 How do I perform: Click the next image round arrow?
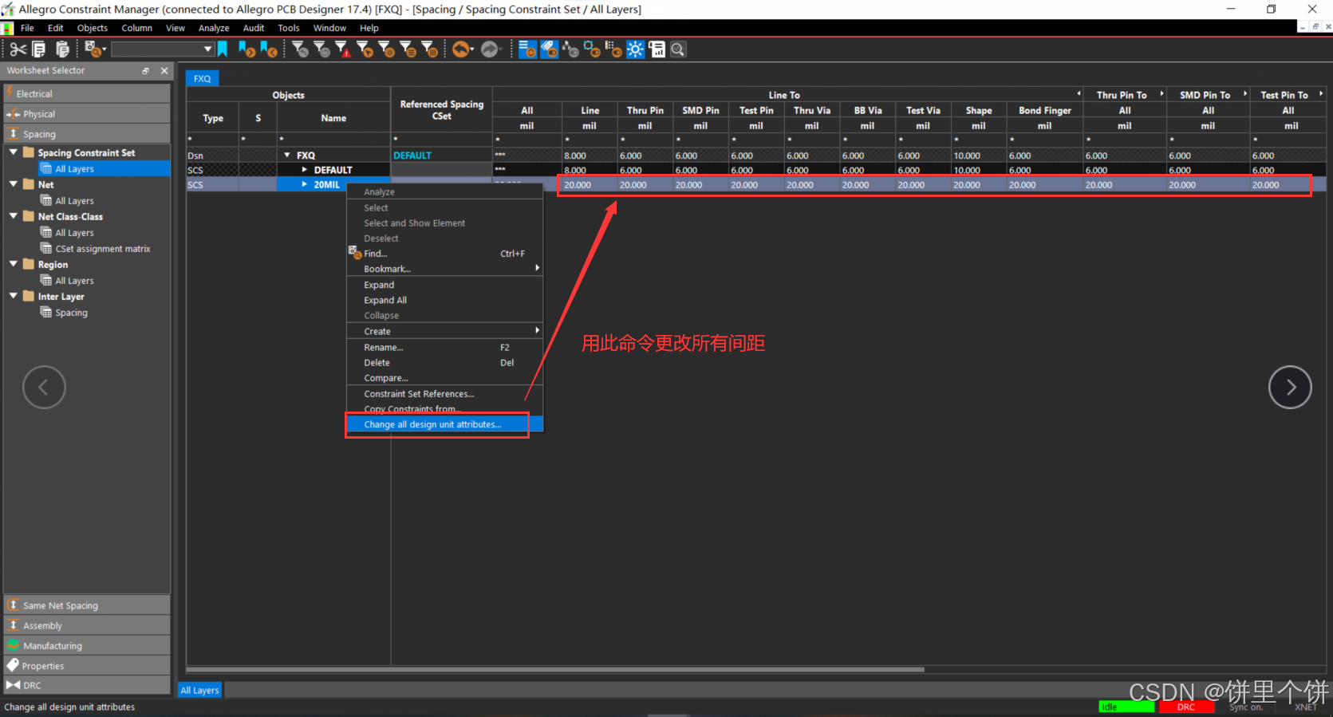(x=1290, y=388)
